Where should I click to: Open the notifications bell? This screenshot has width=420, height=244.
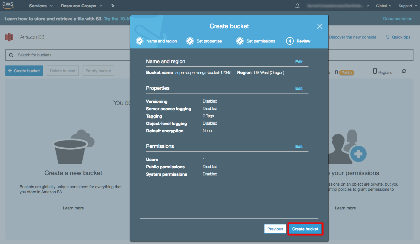[x=297, y=6]
